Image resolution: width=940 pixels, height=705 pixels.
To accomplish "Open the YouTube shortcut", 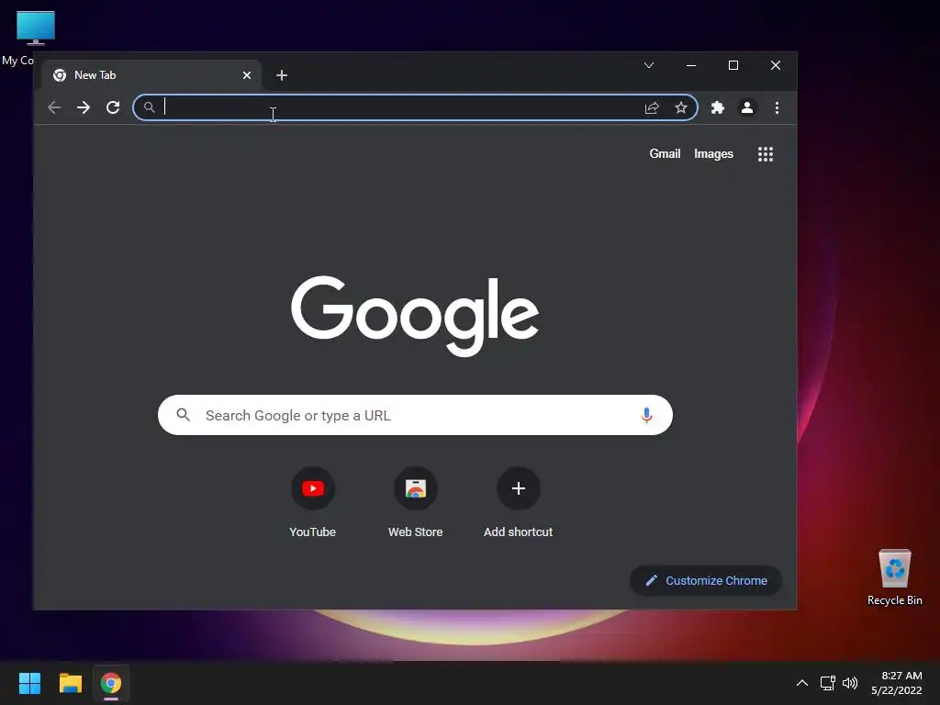I will pyautogui.click(x=312, y=502).
